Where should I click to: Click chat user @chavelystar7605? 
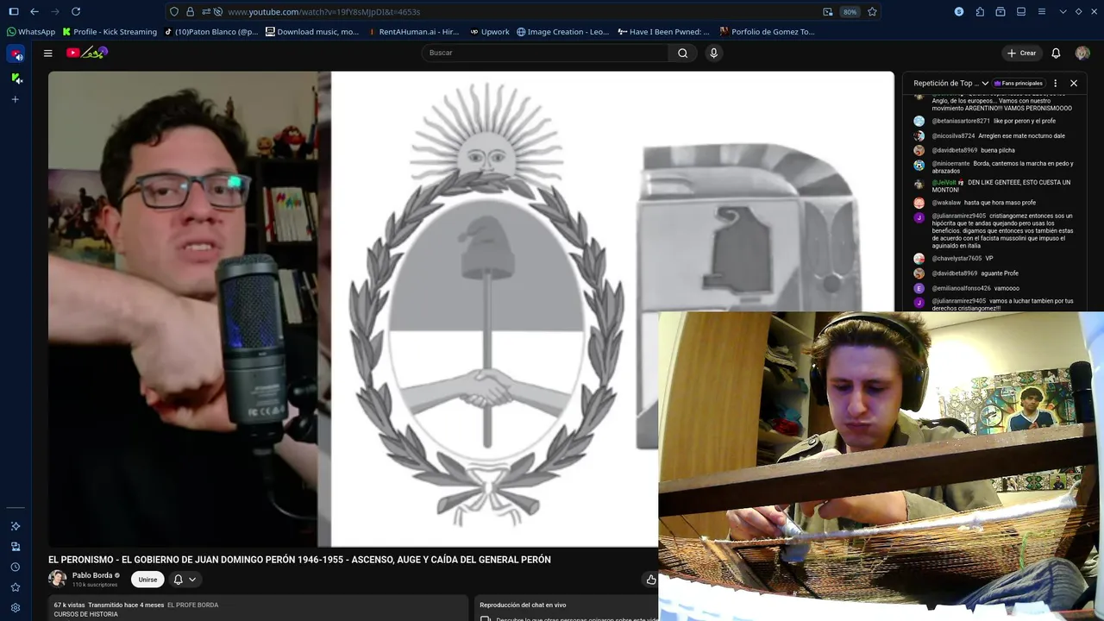(x=957, y=258)
